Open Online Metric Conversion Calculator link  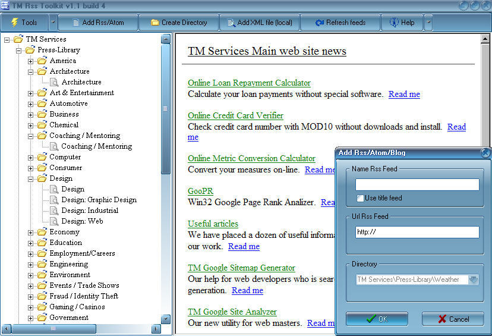pos(251,158)
